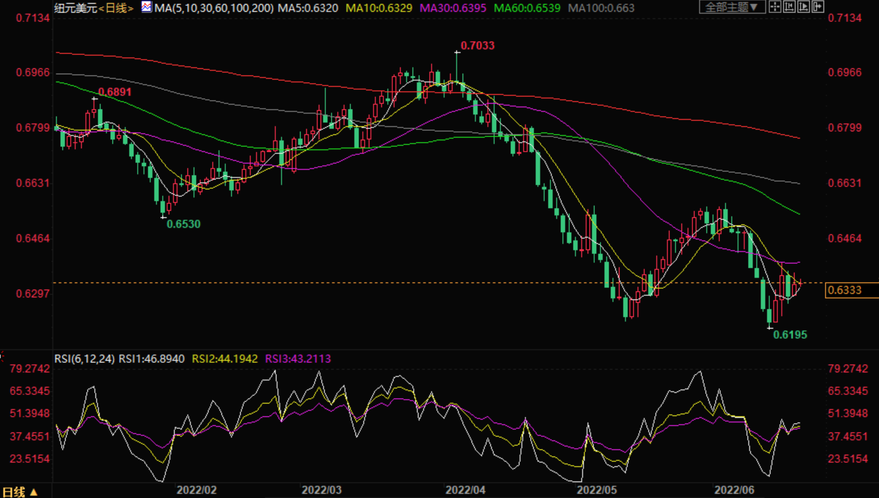
Task: Click the 0.6195 low price marker
Action: coord(790,335)
